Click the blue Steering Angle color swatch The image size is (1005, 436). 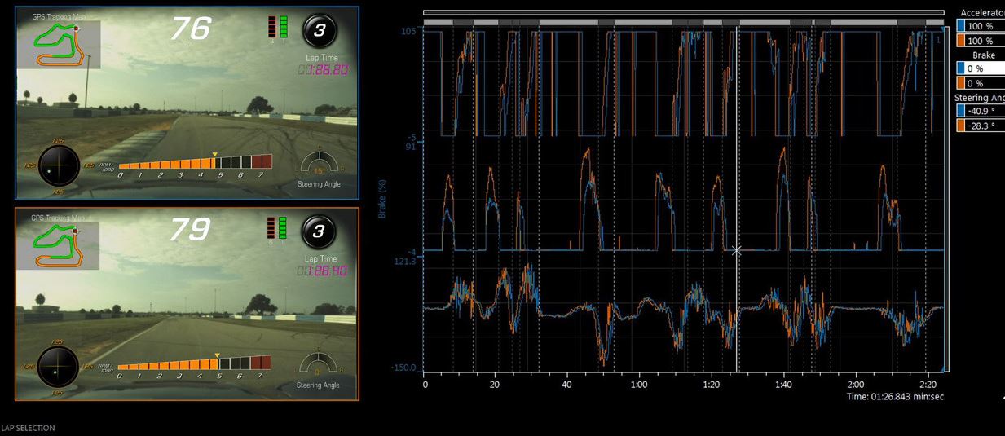pos(959,111)
